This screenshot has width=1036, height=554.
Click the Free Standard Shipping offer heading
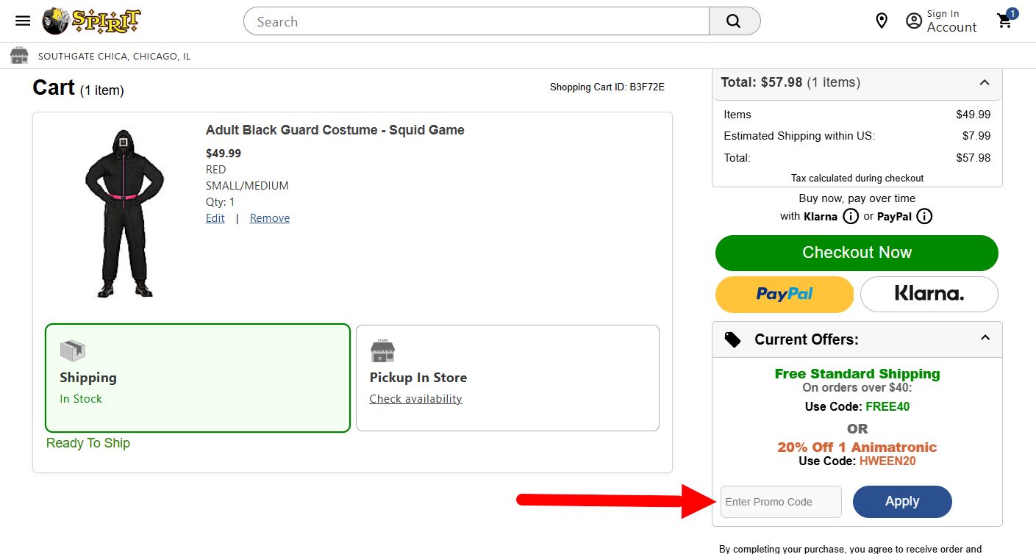coord(857,373)
